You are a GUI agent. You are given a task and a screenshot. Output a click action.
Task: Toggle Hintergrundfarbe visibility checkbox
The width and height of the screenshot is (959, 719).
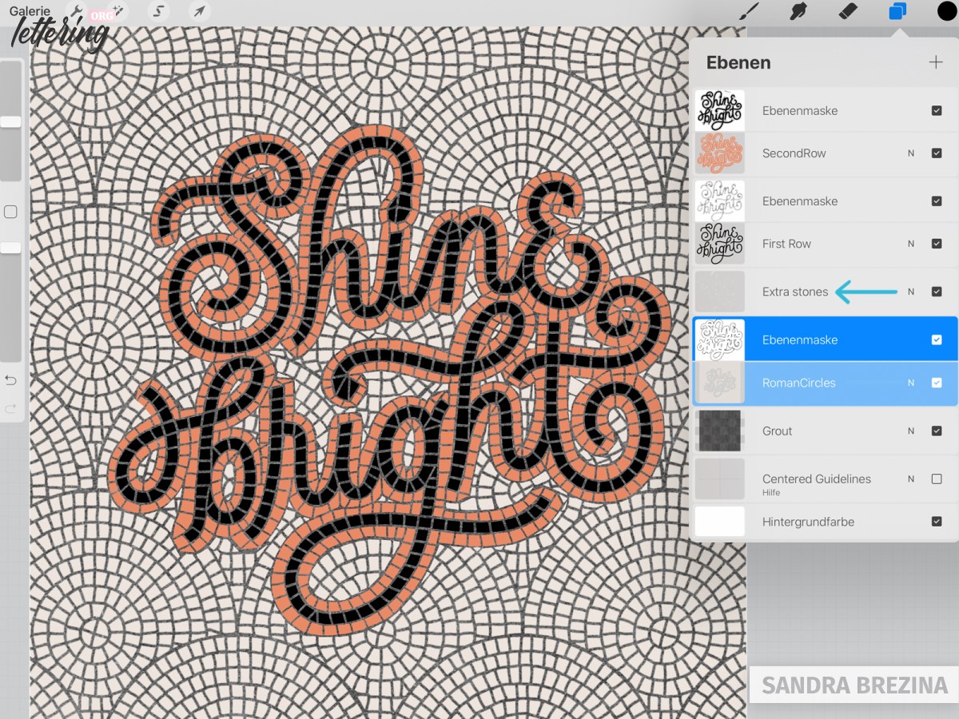tap(937, 522)
